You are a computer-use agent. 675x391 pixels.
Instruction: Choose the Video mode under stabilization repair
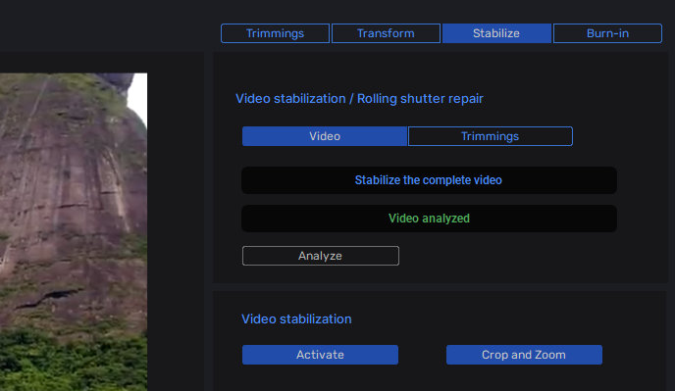tap(325, 136)
